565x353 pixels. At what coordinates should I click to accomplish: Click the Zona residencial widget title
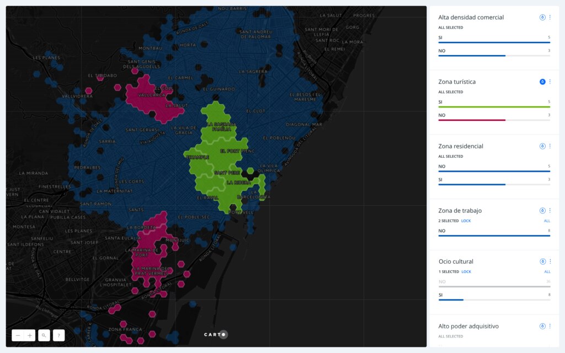(x=461, y=146)
